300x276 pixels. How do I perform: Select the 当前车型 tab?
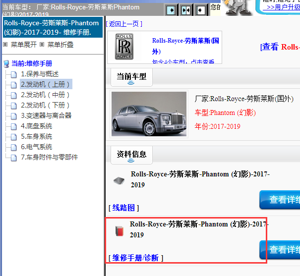pos(131,77)
